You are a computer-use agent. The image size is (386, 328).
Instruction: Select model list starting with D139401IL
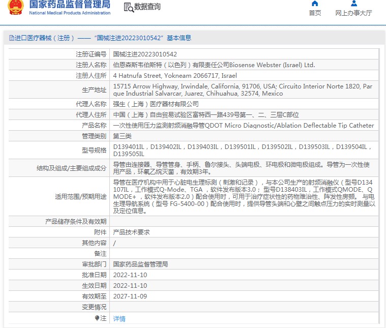[243, 151]
